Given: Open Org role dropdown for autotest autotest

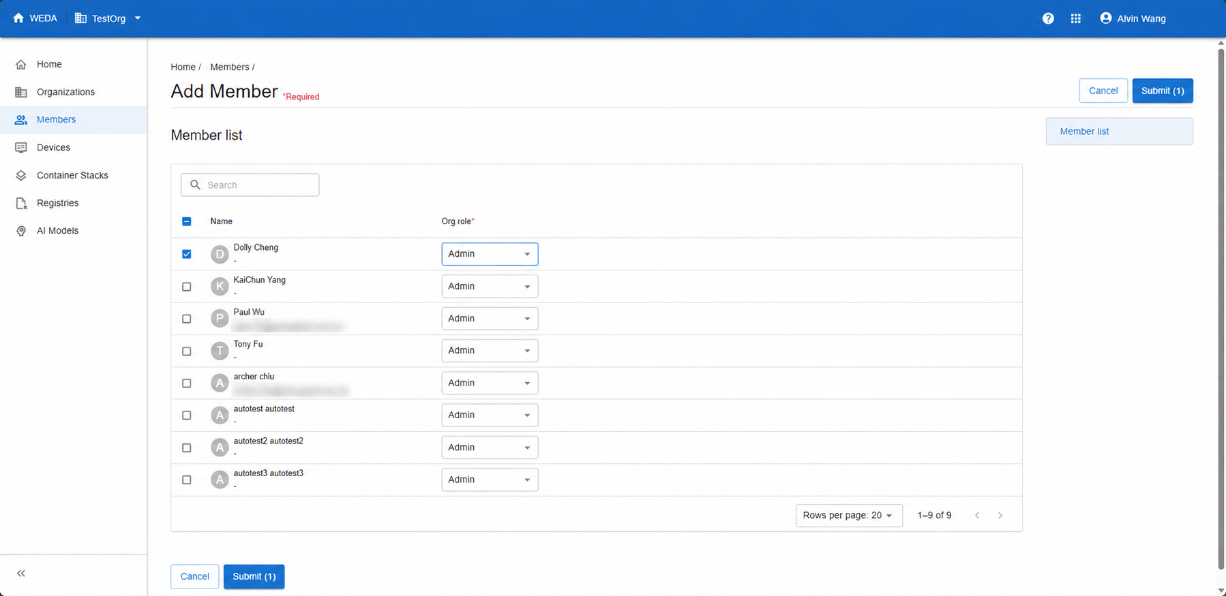Looking at the screenshot, I should pyautogui.click(x=490, y=415).
